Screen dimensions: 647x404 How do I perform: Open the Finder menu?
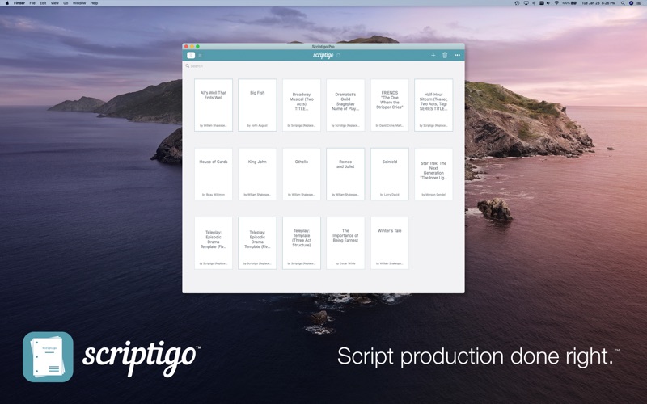pos(19,3)
